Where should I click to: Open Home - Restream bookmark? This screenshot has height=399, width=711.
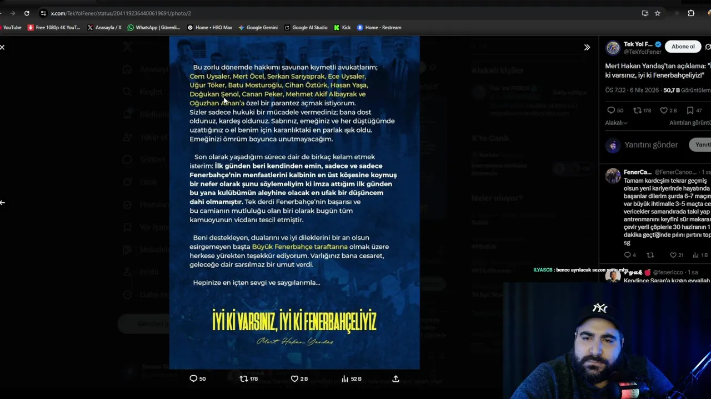coord(379,27)
